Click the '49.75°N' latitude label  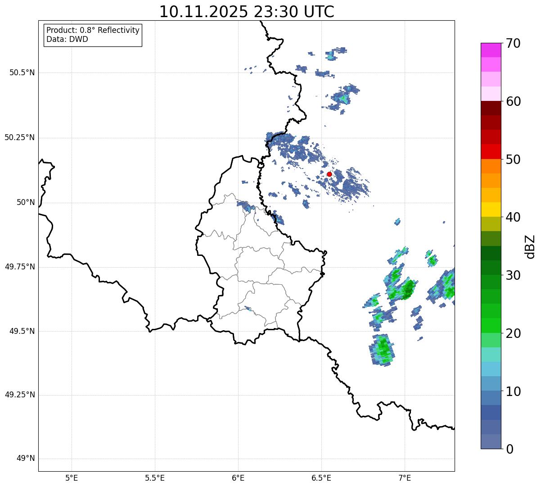point(20,267)
